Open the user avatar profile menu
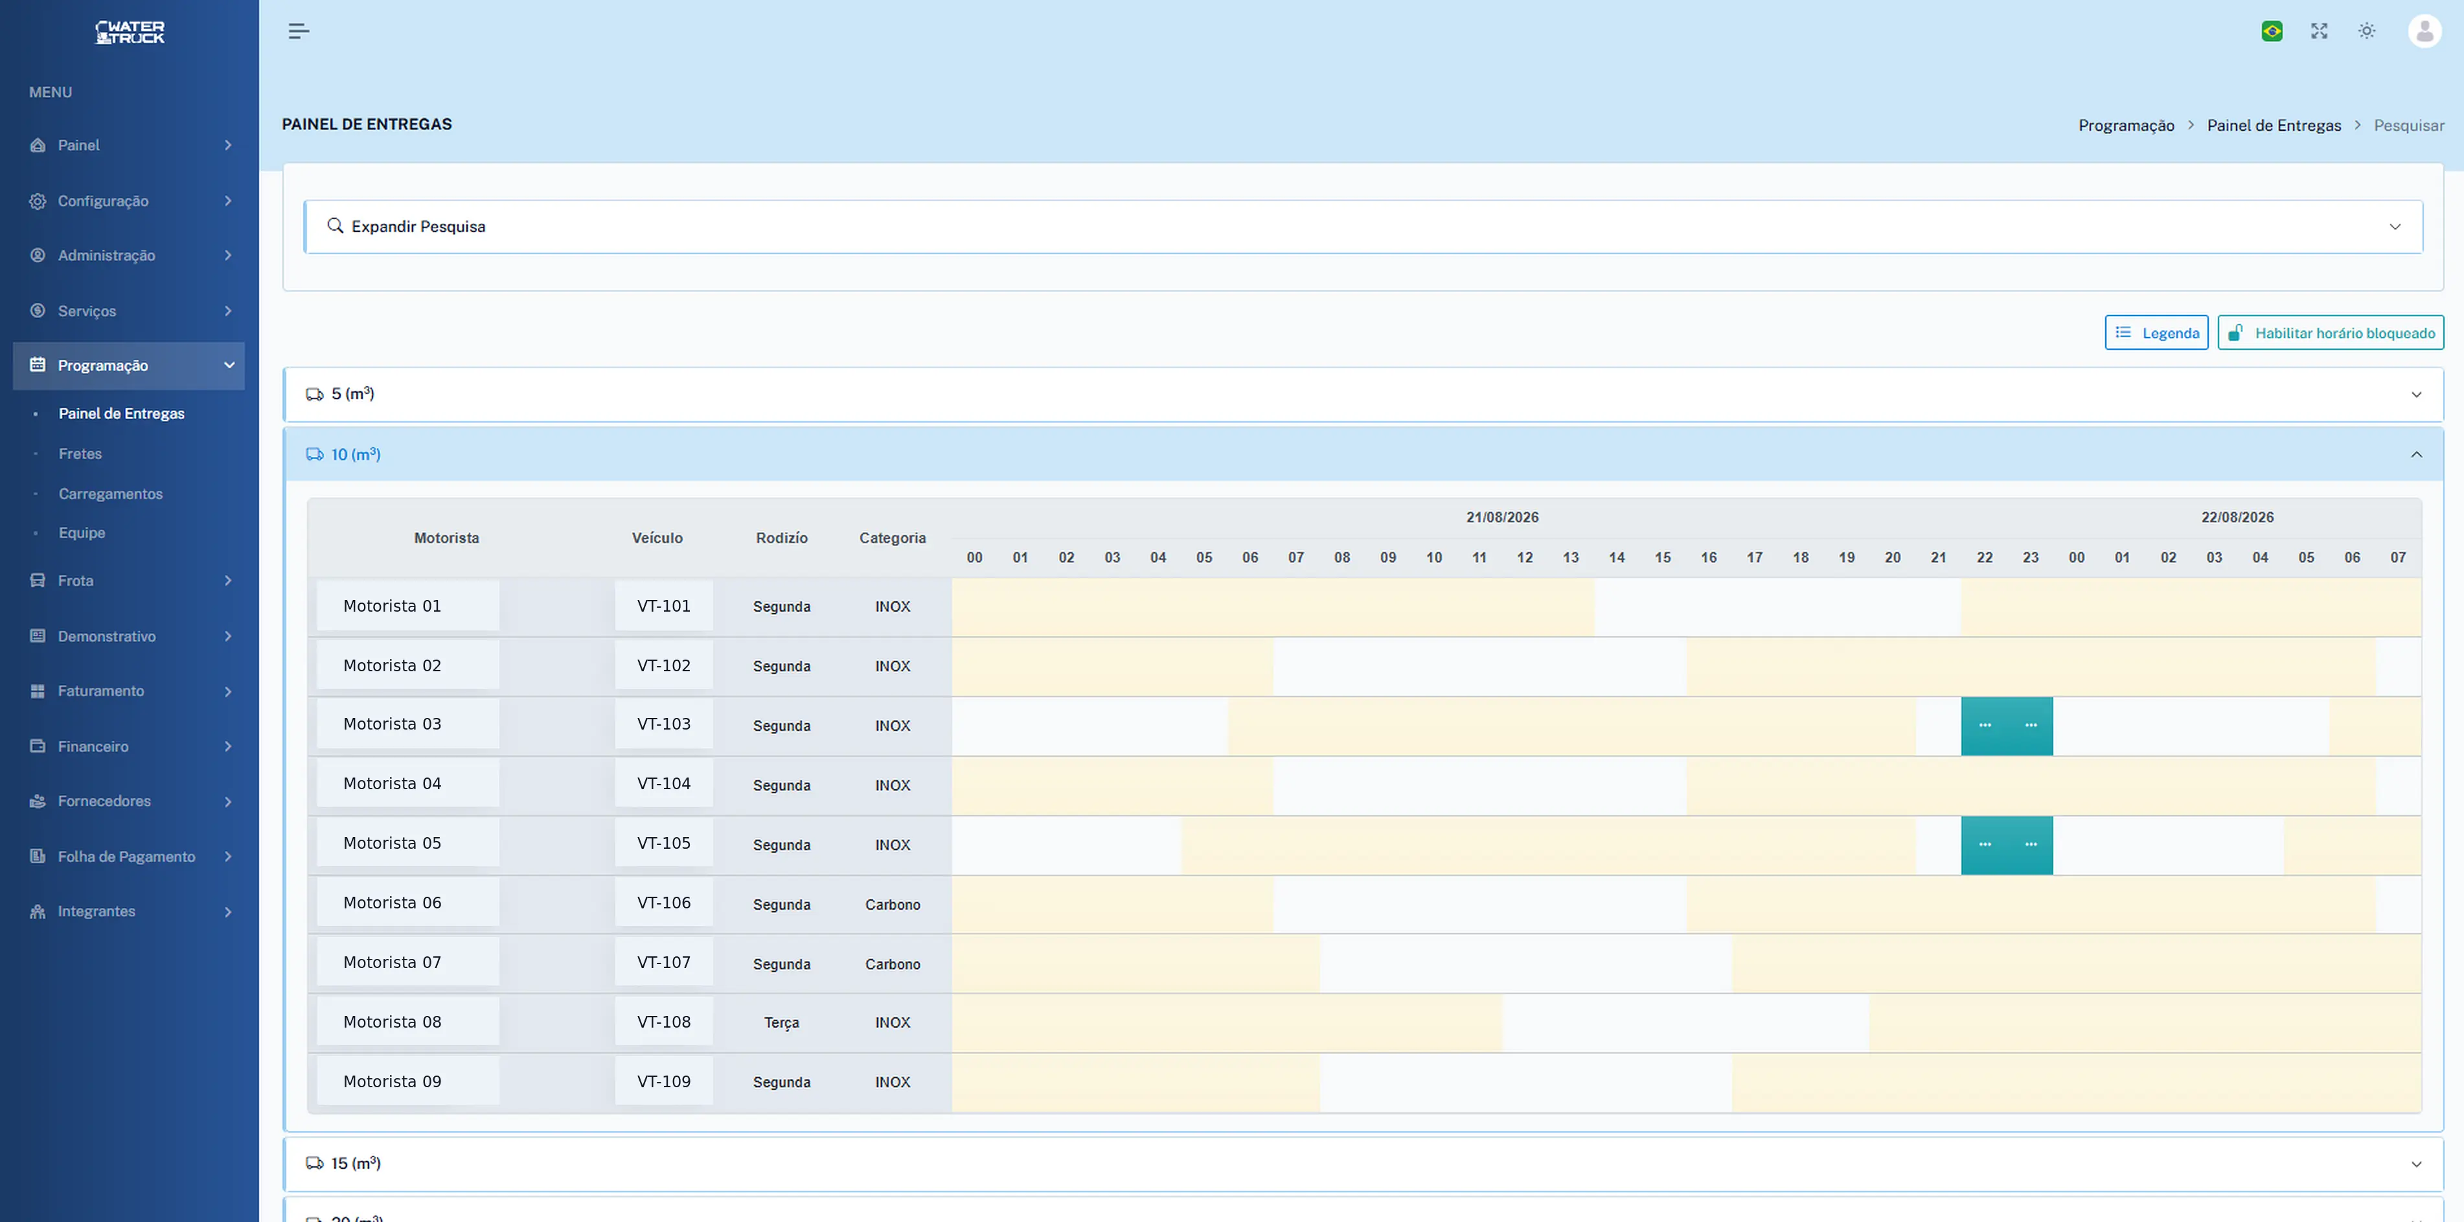2464x1222 pixels. [x=2424, y=32]
